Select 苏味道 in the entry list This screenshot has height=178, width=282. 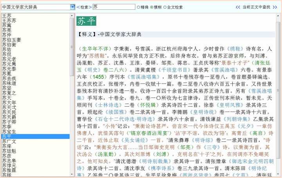coord(9,84)
